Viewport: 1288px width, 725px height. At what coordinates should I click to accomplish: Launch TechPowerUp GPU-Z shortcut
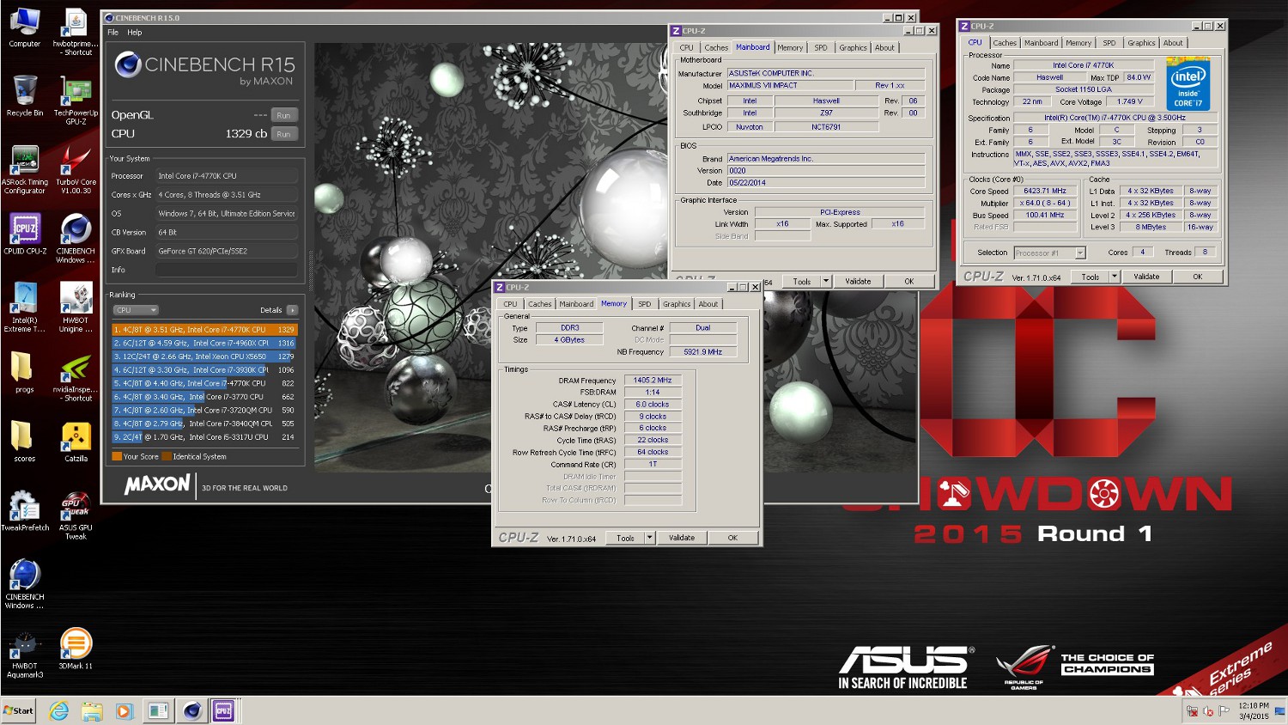(76, 101)
